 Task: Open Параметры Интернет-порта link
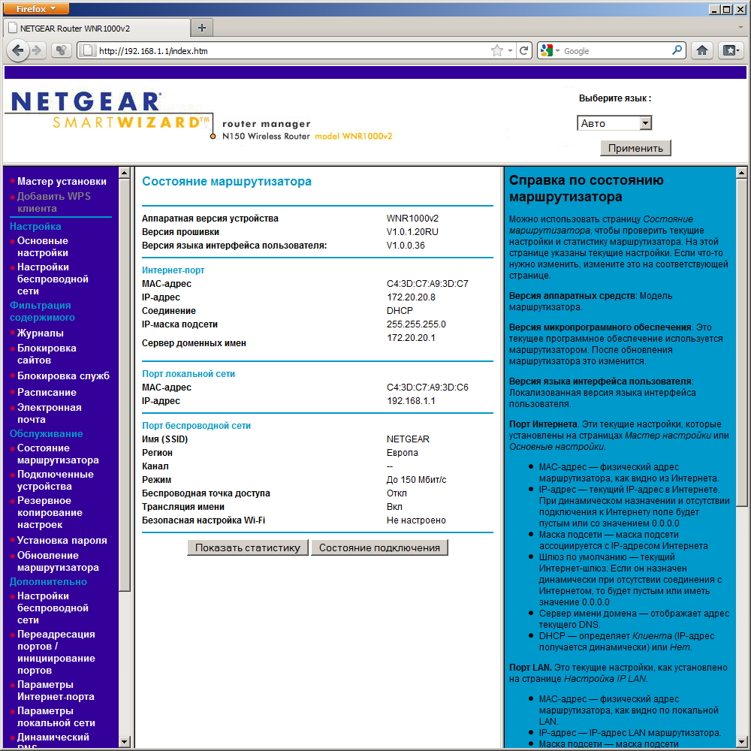pyautogui.click(x=56, y=691)
